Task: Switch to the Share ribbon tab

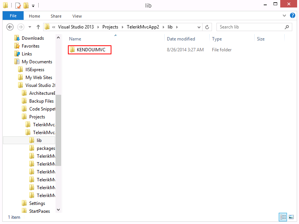Action: 56,16
